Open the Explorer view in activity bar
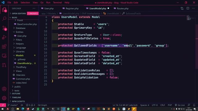This screenshot has height=111, width=198. click(4, 10)
